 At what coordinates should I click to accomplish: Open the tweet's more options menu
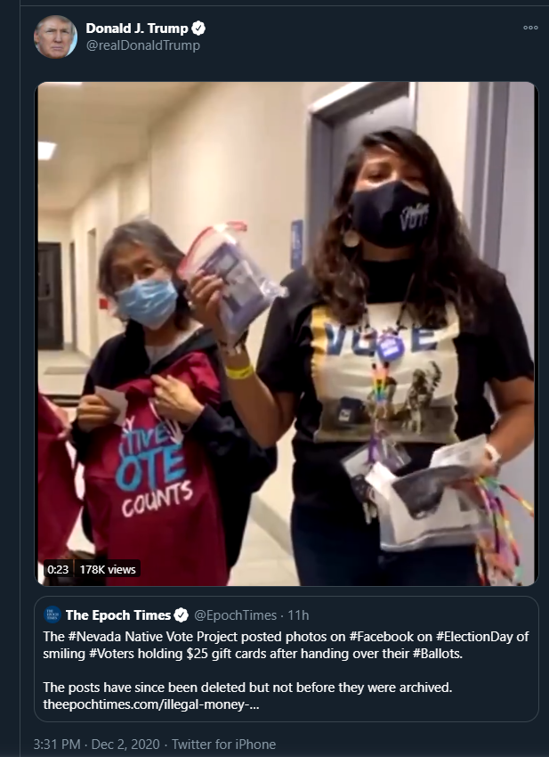click(530, 28)
